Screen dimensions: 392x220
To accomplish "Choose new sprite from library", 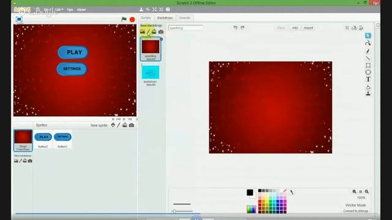I will pos(113,125).
